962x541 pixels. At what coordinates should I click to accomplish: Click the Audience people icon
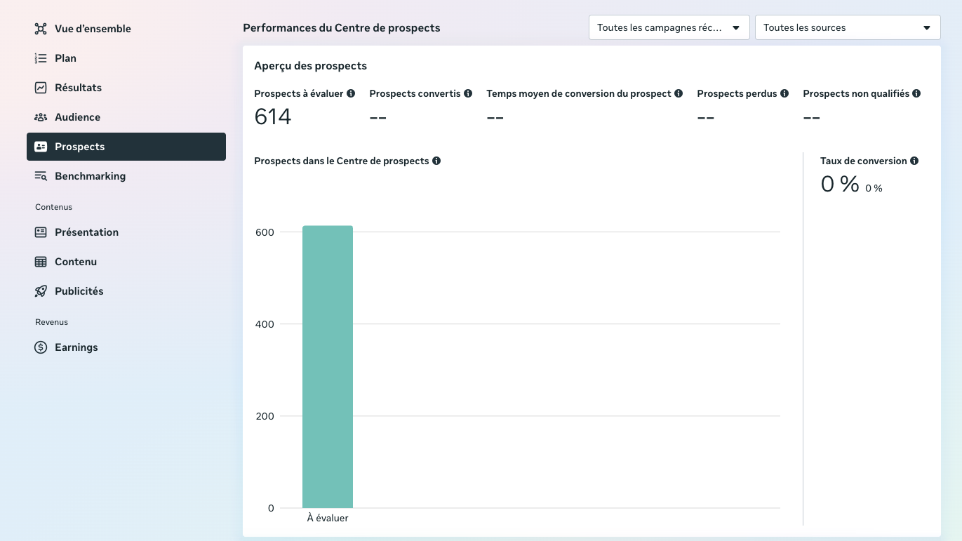41,117
